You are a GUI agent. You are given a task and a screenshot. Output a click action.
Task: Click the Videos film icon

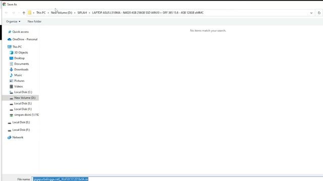pos(11,86)
